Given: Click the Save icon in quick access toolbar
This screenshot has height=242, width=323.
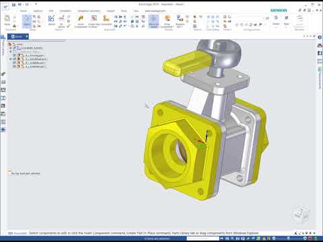Looking at the screenshot, I should point(14,5).
